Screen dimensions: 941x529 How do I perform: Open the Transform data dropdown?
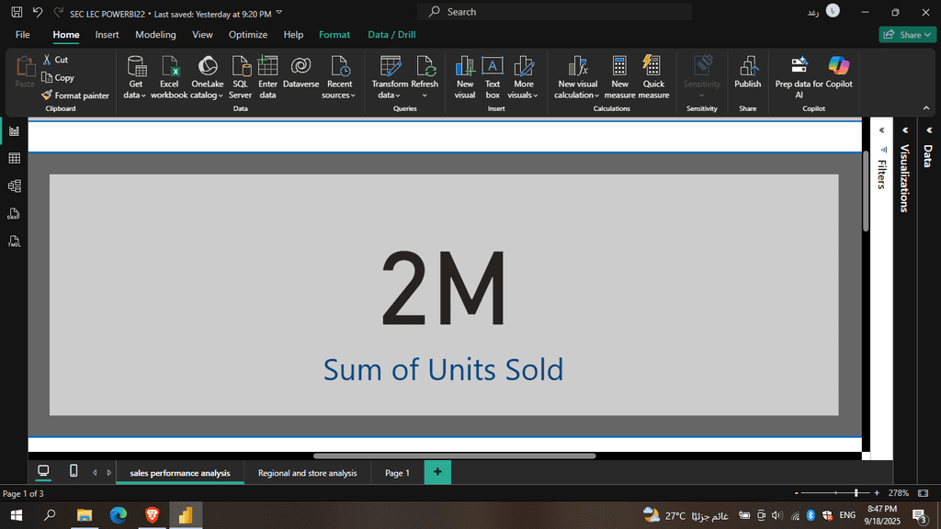[x=390, y=95]
